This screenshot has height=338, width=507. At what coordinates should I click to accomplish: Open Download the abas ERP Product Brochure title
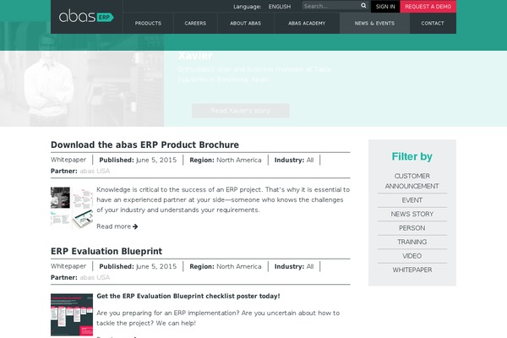tap(144, 144)
